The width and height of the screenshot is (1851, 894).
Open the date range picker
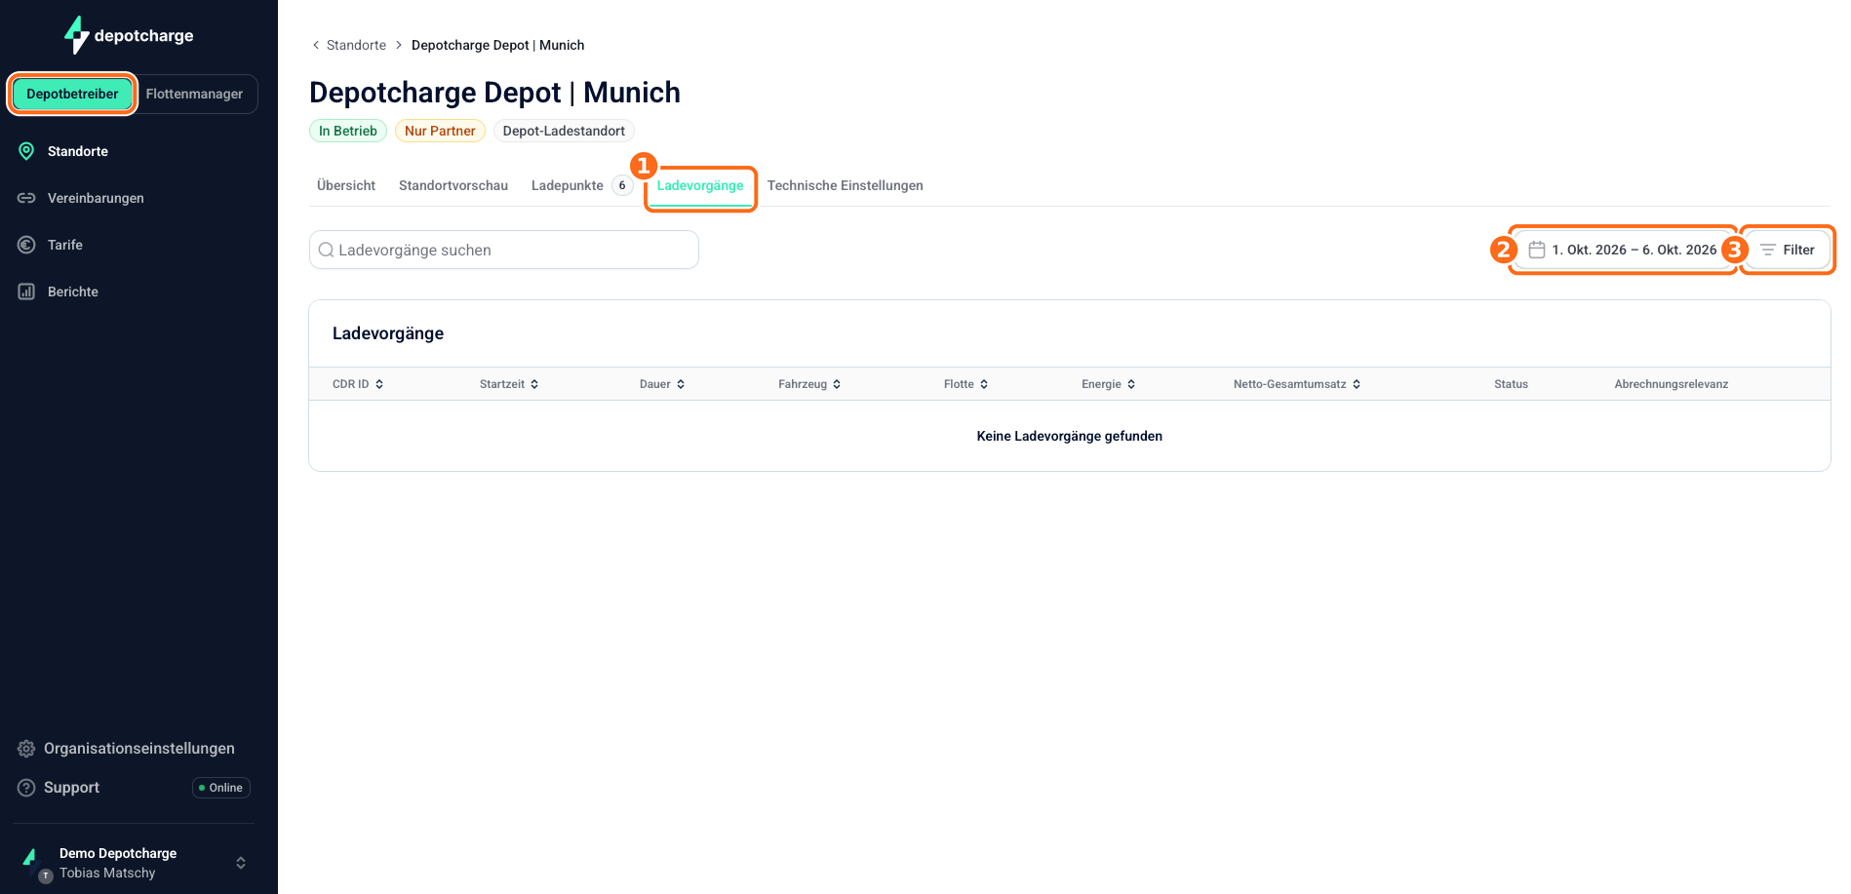(x=1623, y=250)
